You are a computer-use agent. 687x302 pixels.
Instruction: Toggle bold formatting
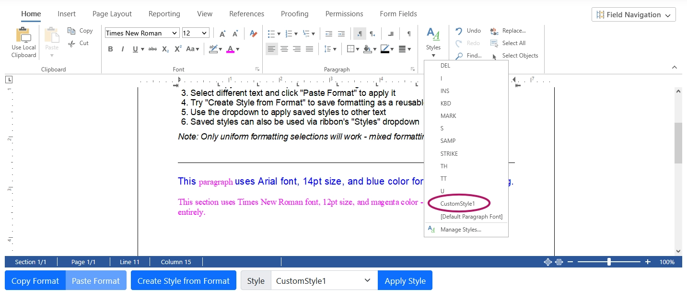[x=110, y=49]
